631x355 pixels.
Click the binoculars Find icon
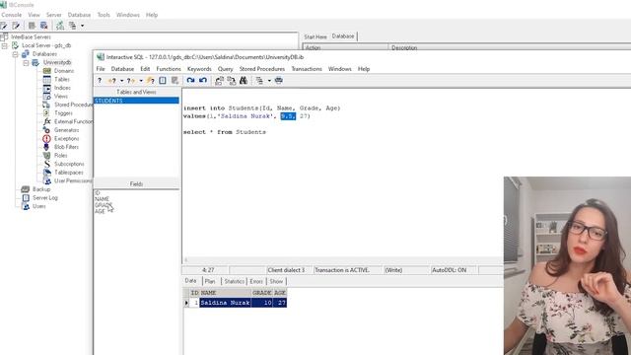(x=244, y=81)
